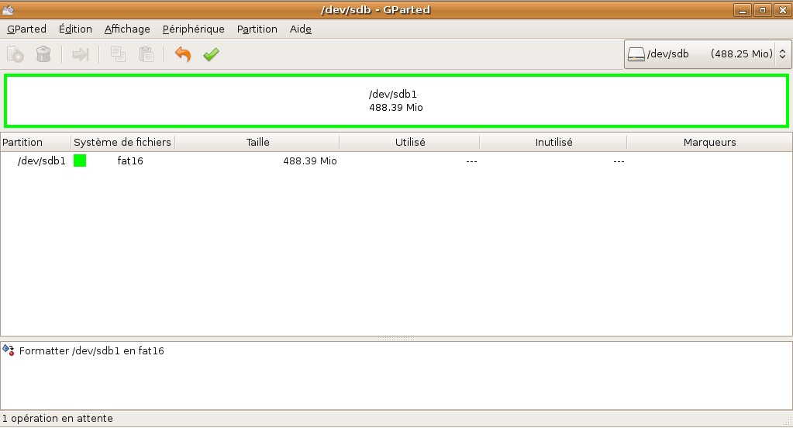Image resolution: width=793 pixels, height=428 pixels.
Task: Open the Édition menu
Action: tap(75, 29)
